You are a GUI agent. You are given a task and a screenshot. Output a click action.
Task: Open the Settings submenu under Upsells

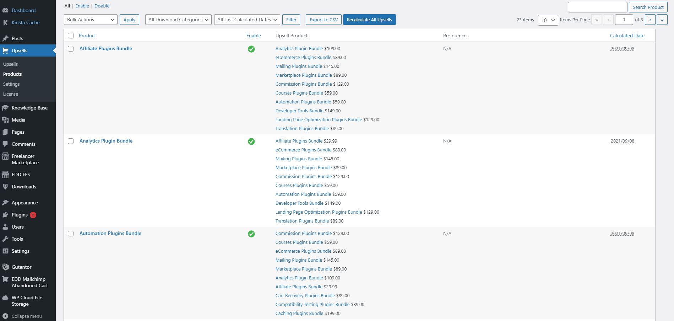[x=11, y=84]
